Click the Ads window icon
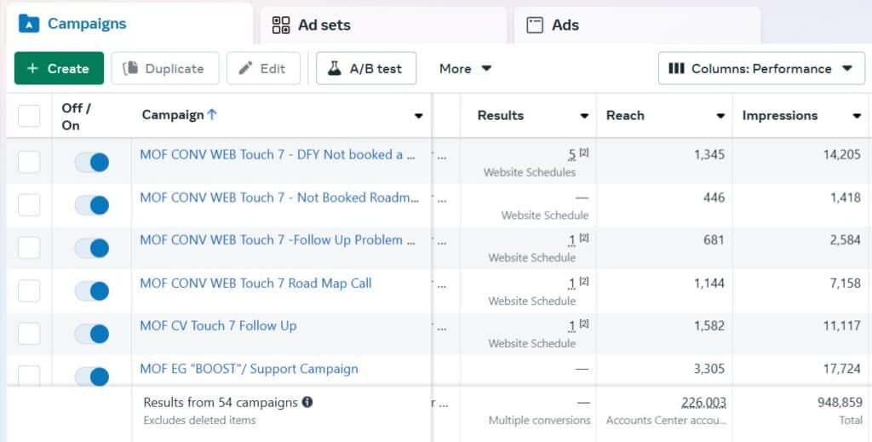The width and height of the screenshot is (872, 442). (x=535, y=25)
